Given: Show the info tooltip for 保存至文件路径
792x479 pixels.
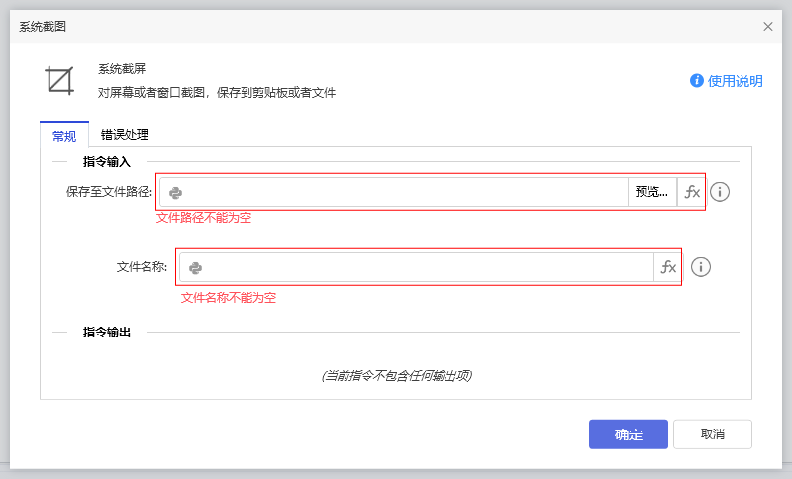Looking at the screenshot, I should click(x=720, y=192).
